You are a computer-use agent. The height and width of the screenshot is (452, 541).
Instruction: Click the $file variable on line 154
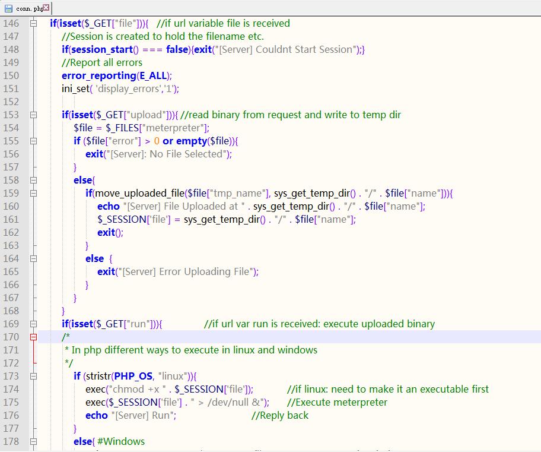coord(83,128)
